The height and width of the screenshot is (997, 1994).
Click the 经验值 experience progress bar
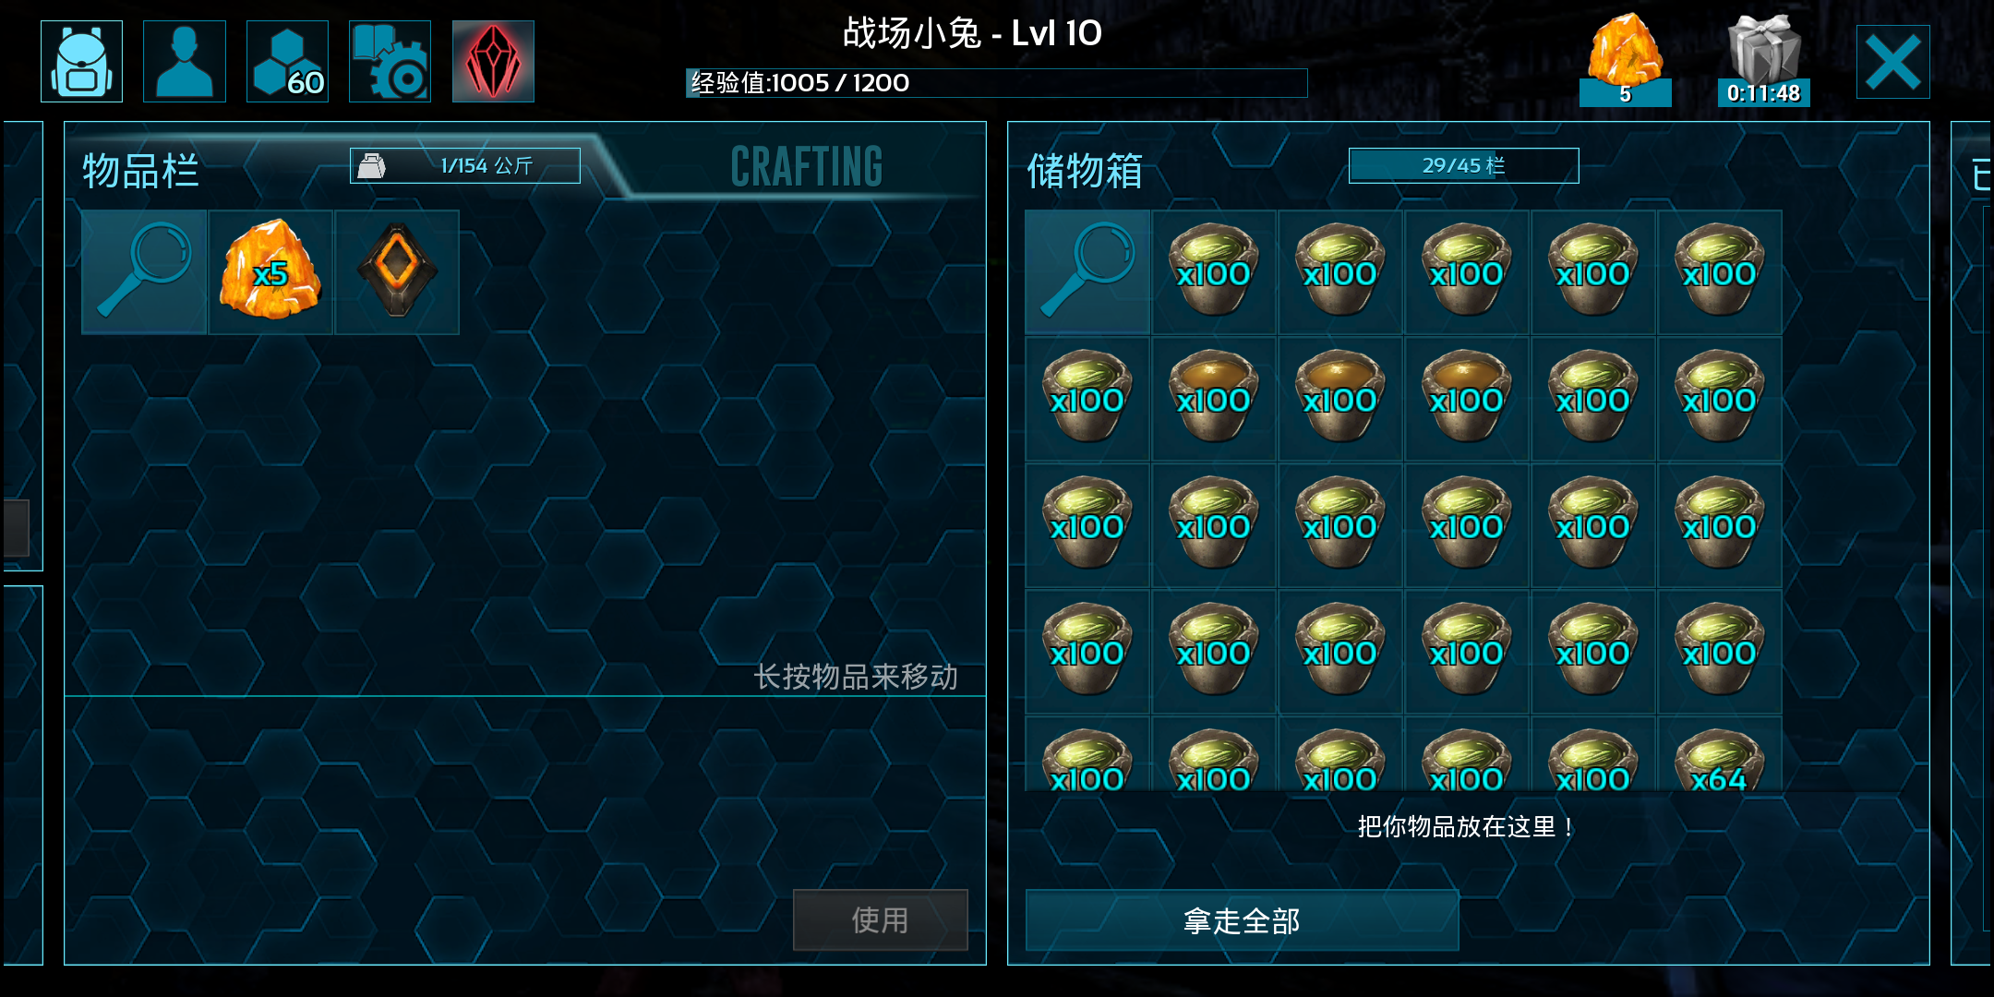pyautogui.click(x=996, y=83)
